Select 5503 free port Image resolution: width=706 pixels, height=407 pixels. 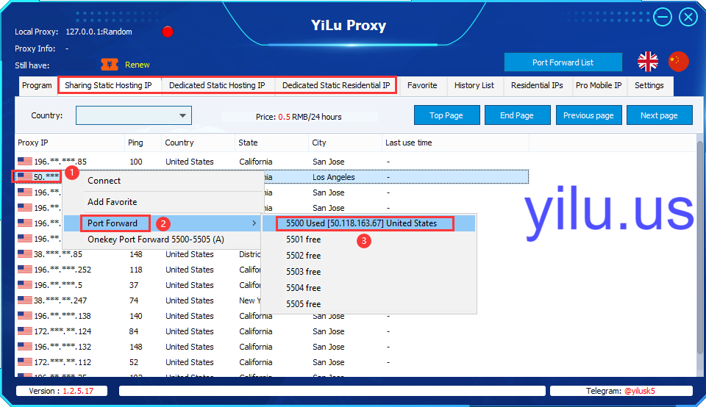point(303,272)
